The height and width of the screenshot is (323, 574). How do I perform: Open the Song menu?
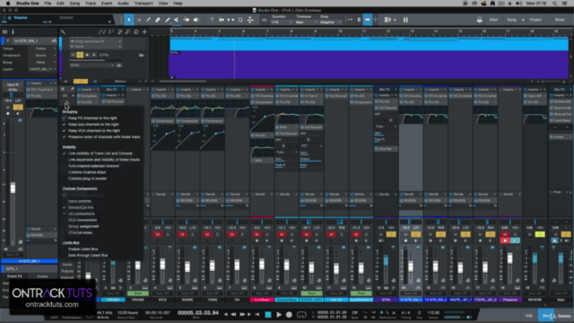pyautogui.click(x=74, y=4)
